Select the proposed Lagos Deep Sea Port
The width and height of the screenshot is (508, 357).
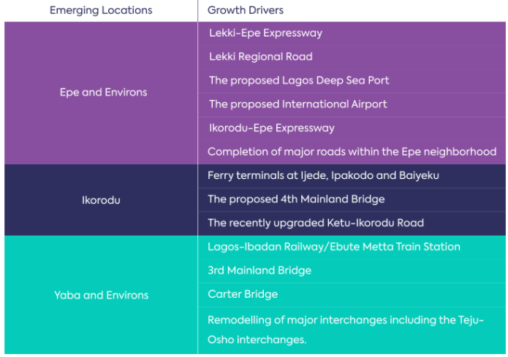(x=299, y=80)
